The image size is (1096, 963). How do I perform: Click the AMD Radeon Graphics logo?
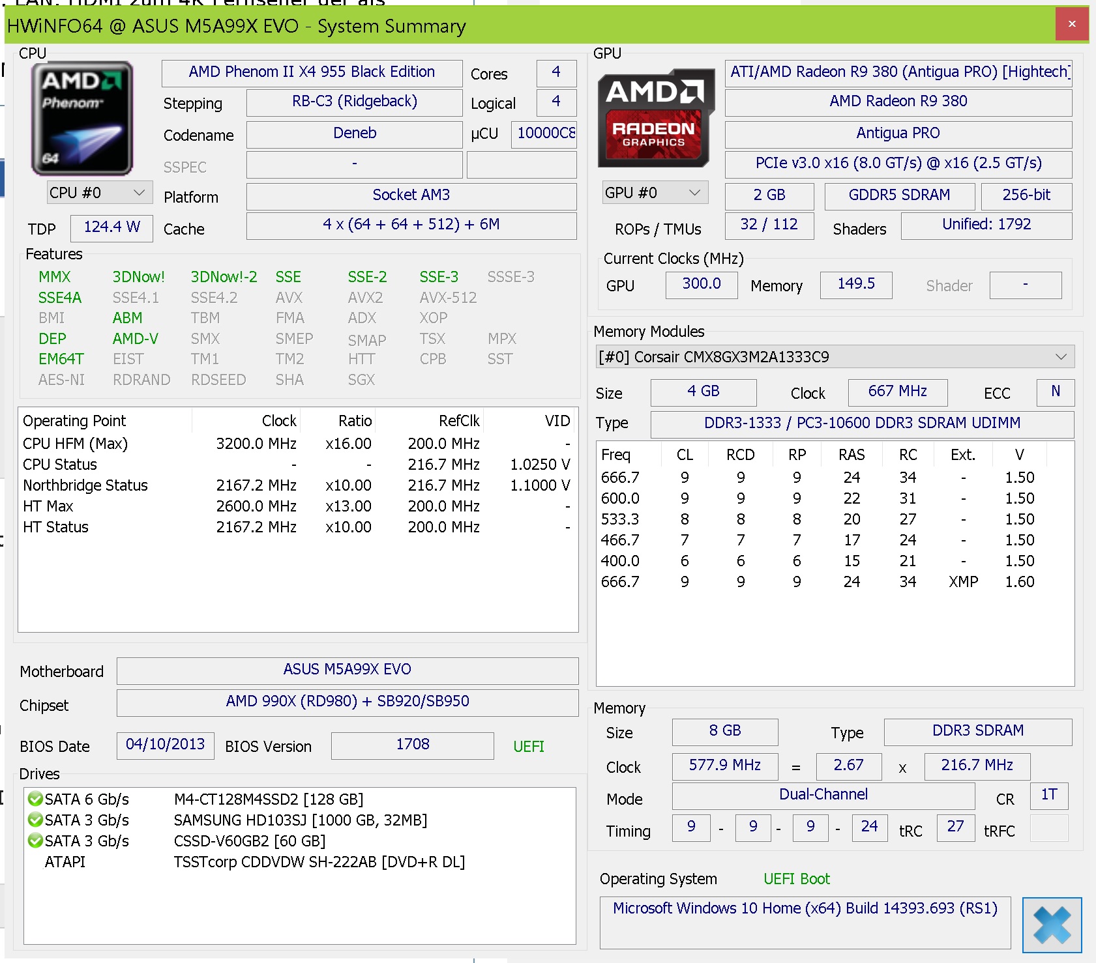click(655, 118)
